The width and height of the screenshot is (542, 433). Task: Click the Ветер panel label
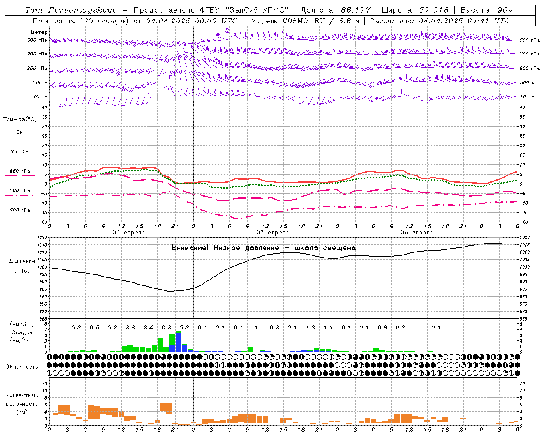point(39,32)
